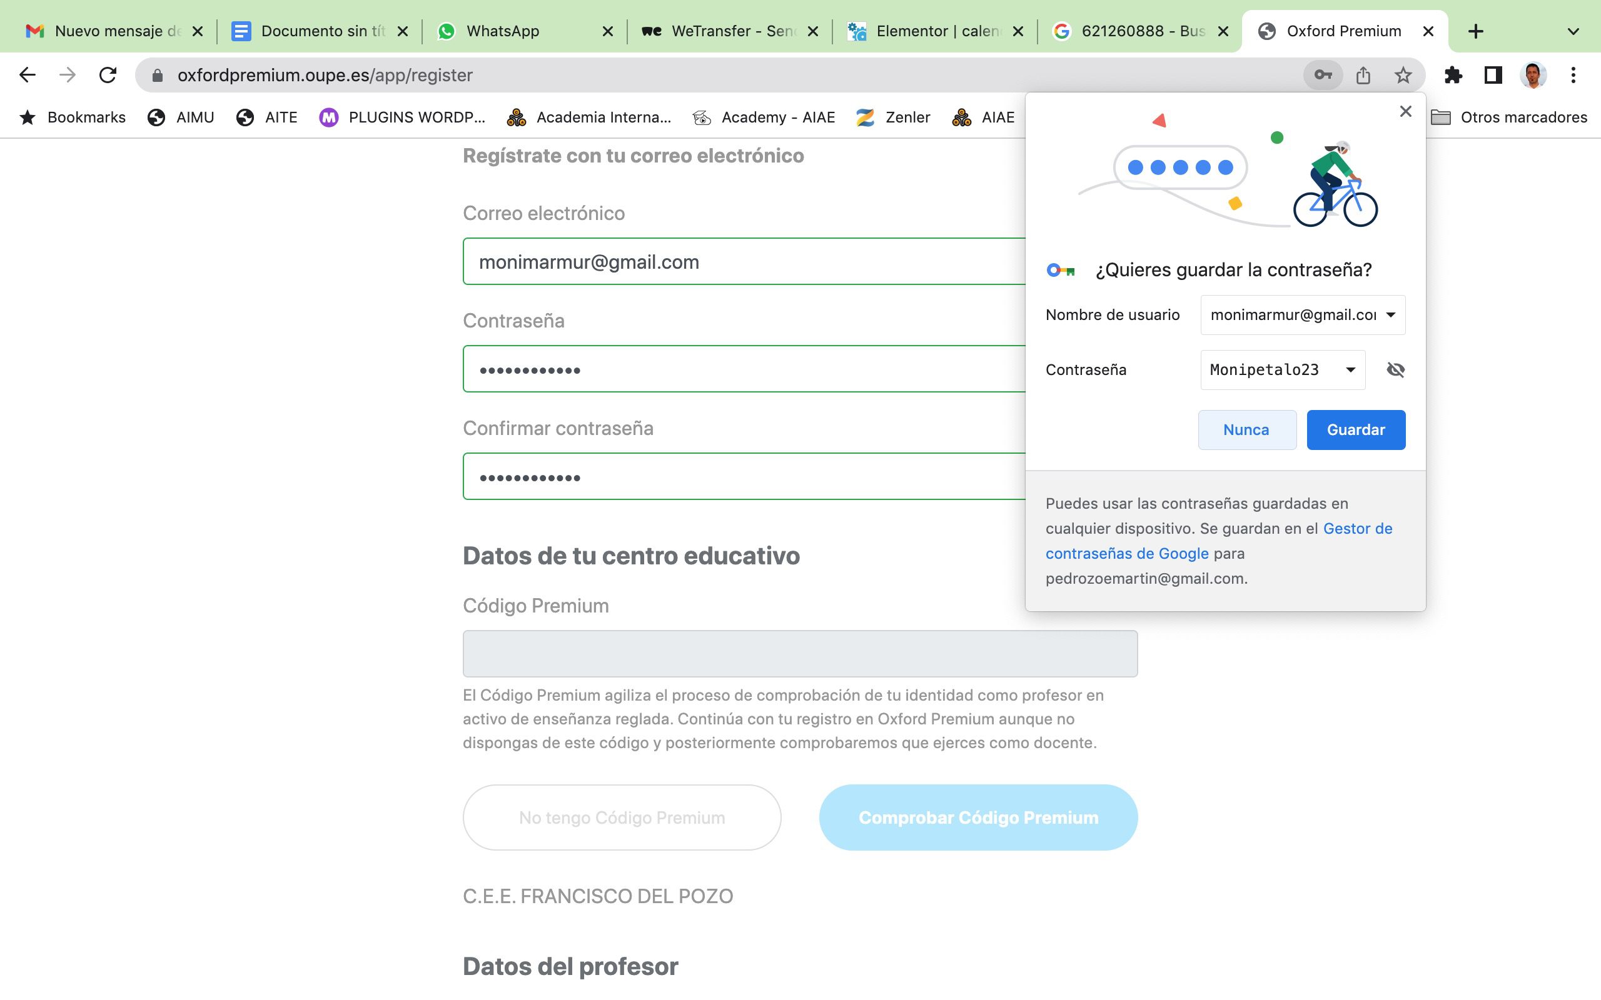Bookmark this page with the star icon

point(1403,75)
